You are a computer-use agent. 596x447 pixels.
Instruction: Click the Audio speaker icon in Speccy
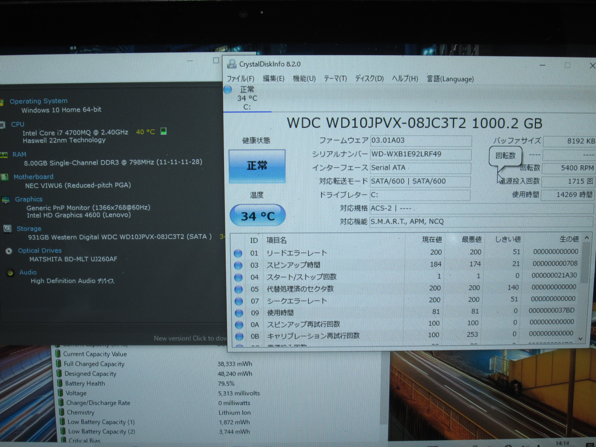pyautogui.click(x=10, y=273)
